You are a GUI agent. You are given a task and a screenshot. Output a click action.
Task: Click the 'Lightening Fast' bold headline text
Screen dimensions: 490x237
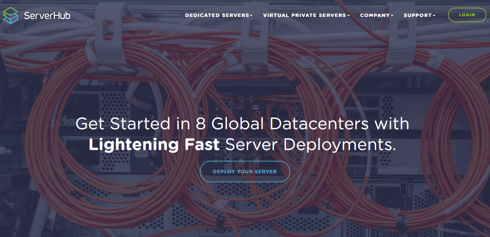154,145
